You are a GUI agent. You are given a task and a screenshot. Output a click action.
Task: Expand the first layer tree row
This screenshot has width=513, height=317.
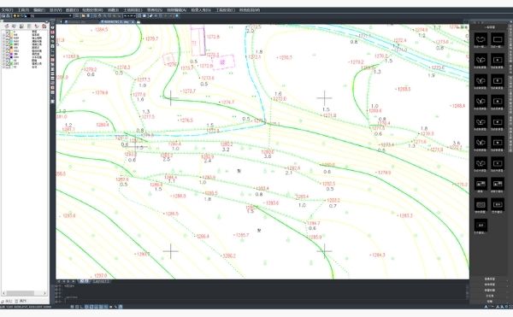pos(3,32)
